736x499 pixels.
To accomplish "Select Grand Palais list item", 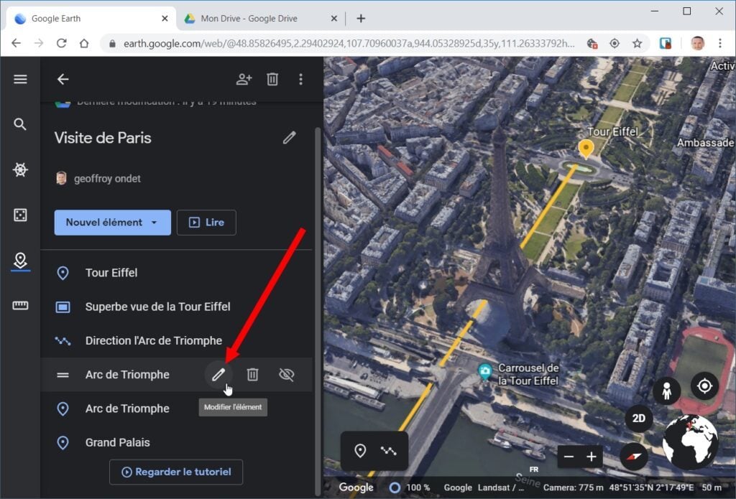I will point(177,442).
